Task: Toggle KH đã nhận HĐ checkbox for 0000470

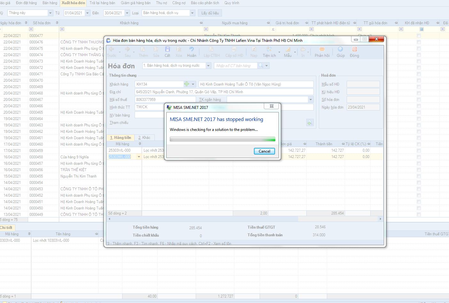Action: click(419, 80)
